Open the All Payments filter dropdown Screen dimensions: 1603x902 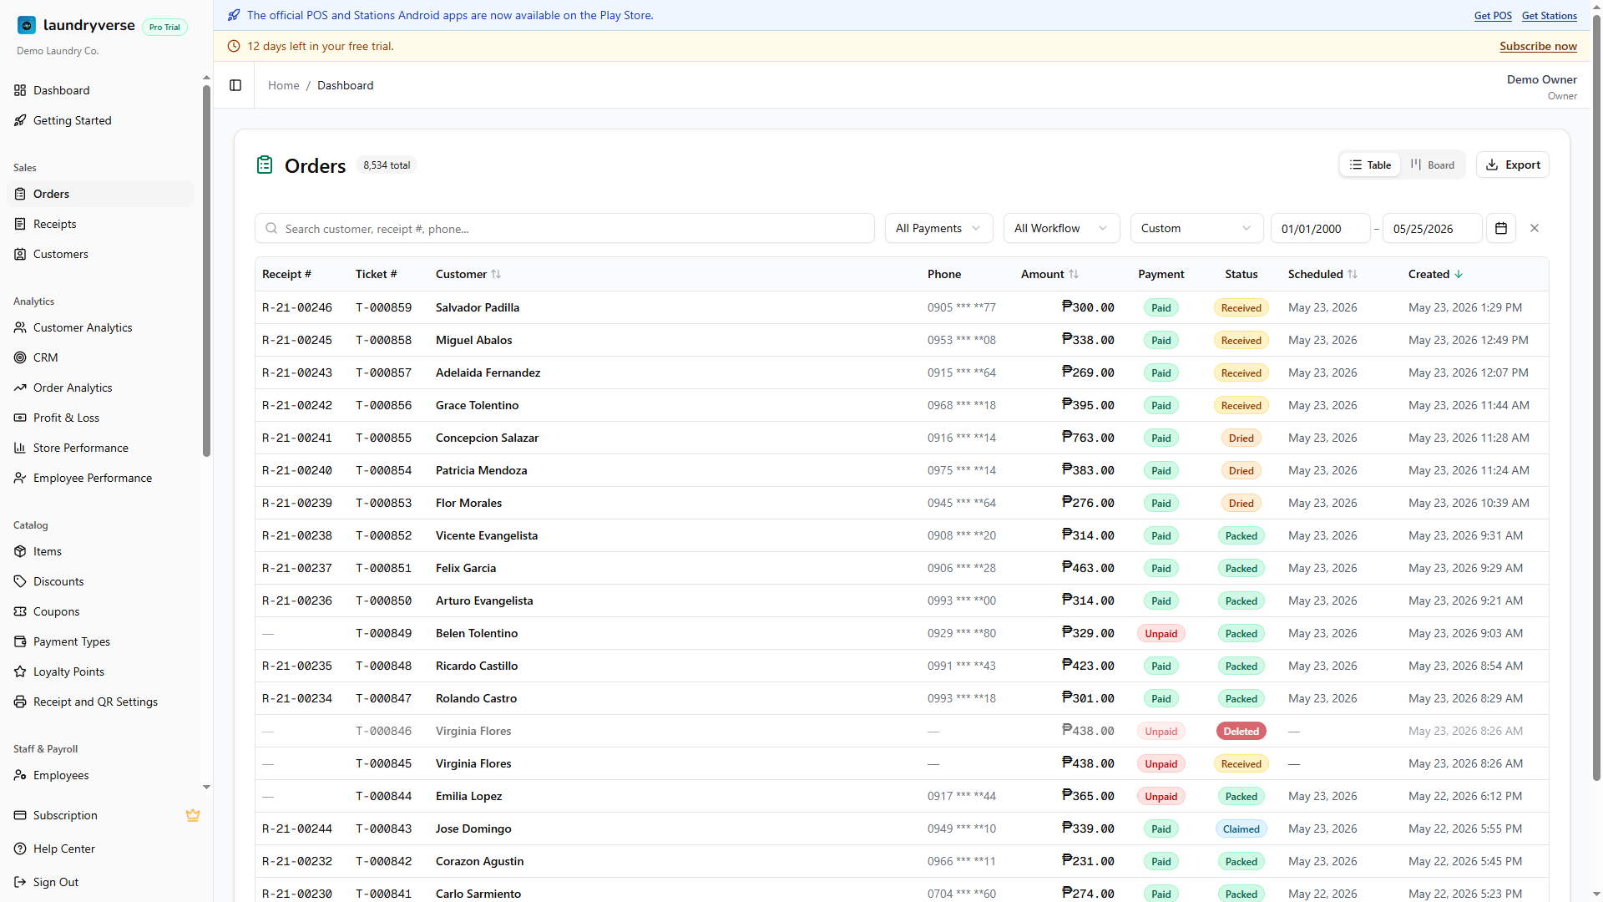pyautogui.click(x=938, y=228)
